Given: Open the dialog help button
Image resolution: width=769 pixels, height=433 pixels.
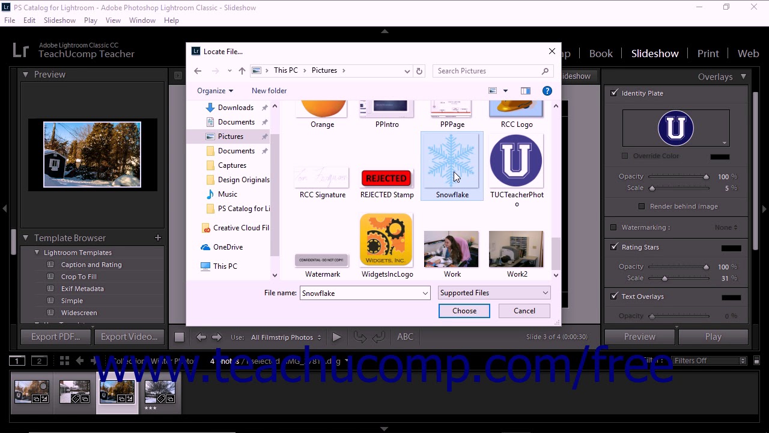Looking at the screenshot, I should pyautogui.click(x=547, y=91).
